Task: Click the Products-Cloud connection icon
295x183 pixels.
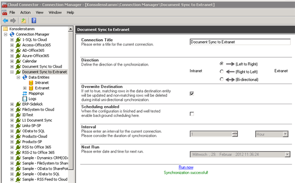Action: tap(18, 137)
